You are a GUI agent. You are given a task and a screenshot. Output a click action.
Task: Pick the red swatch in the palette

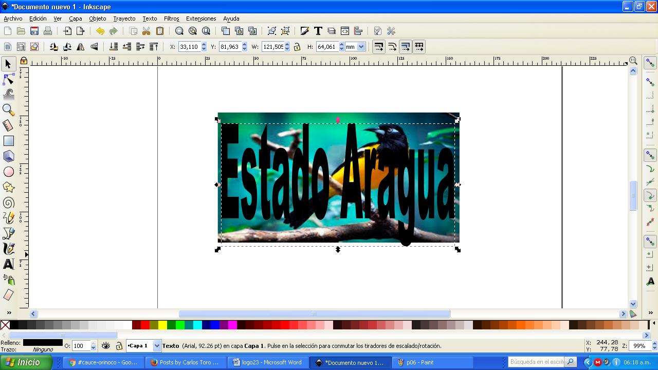tap(145, 325)
